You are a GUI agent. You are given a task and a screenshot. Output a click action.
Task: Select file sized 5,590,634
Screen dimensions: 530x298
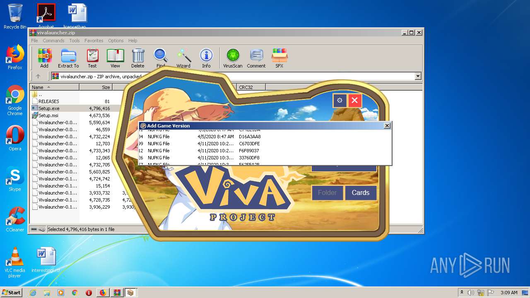(71, 123)
